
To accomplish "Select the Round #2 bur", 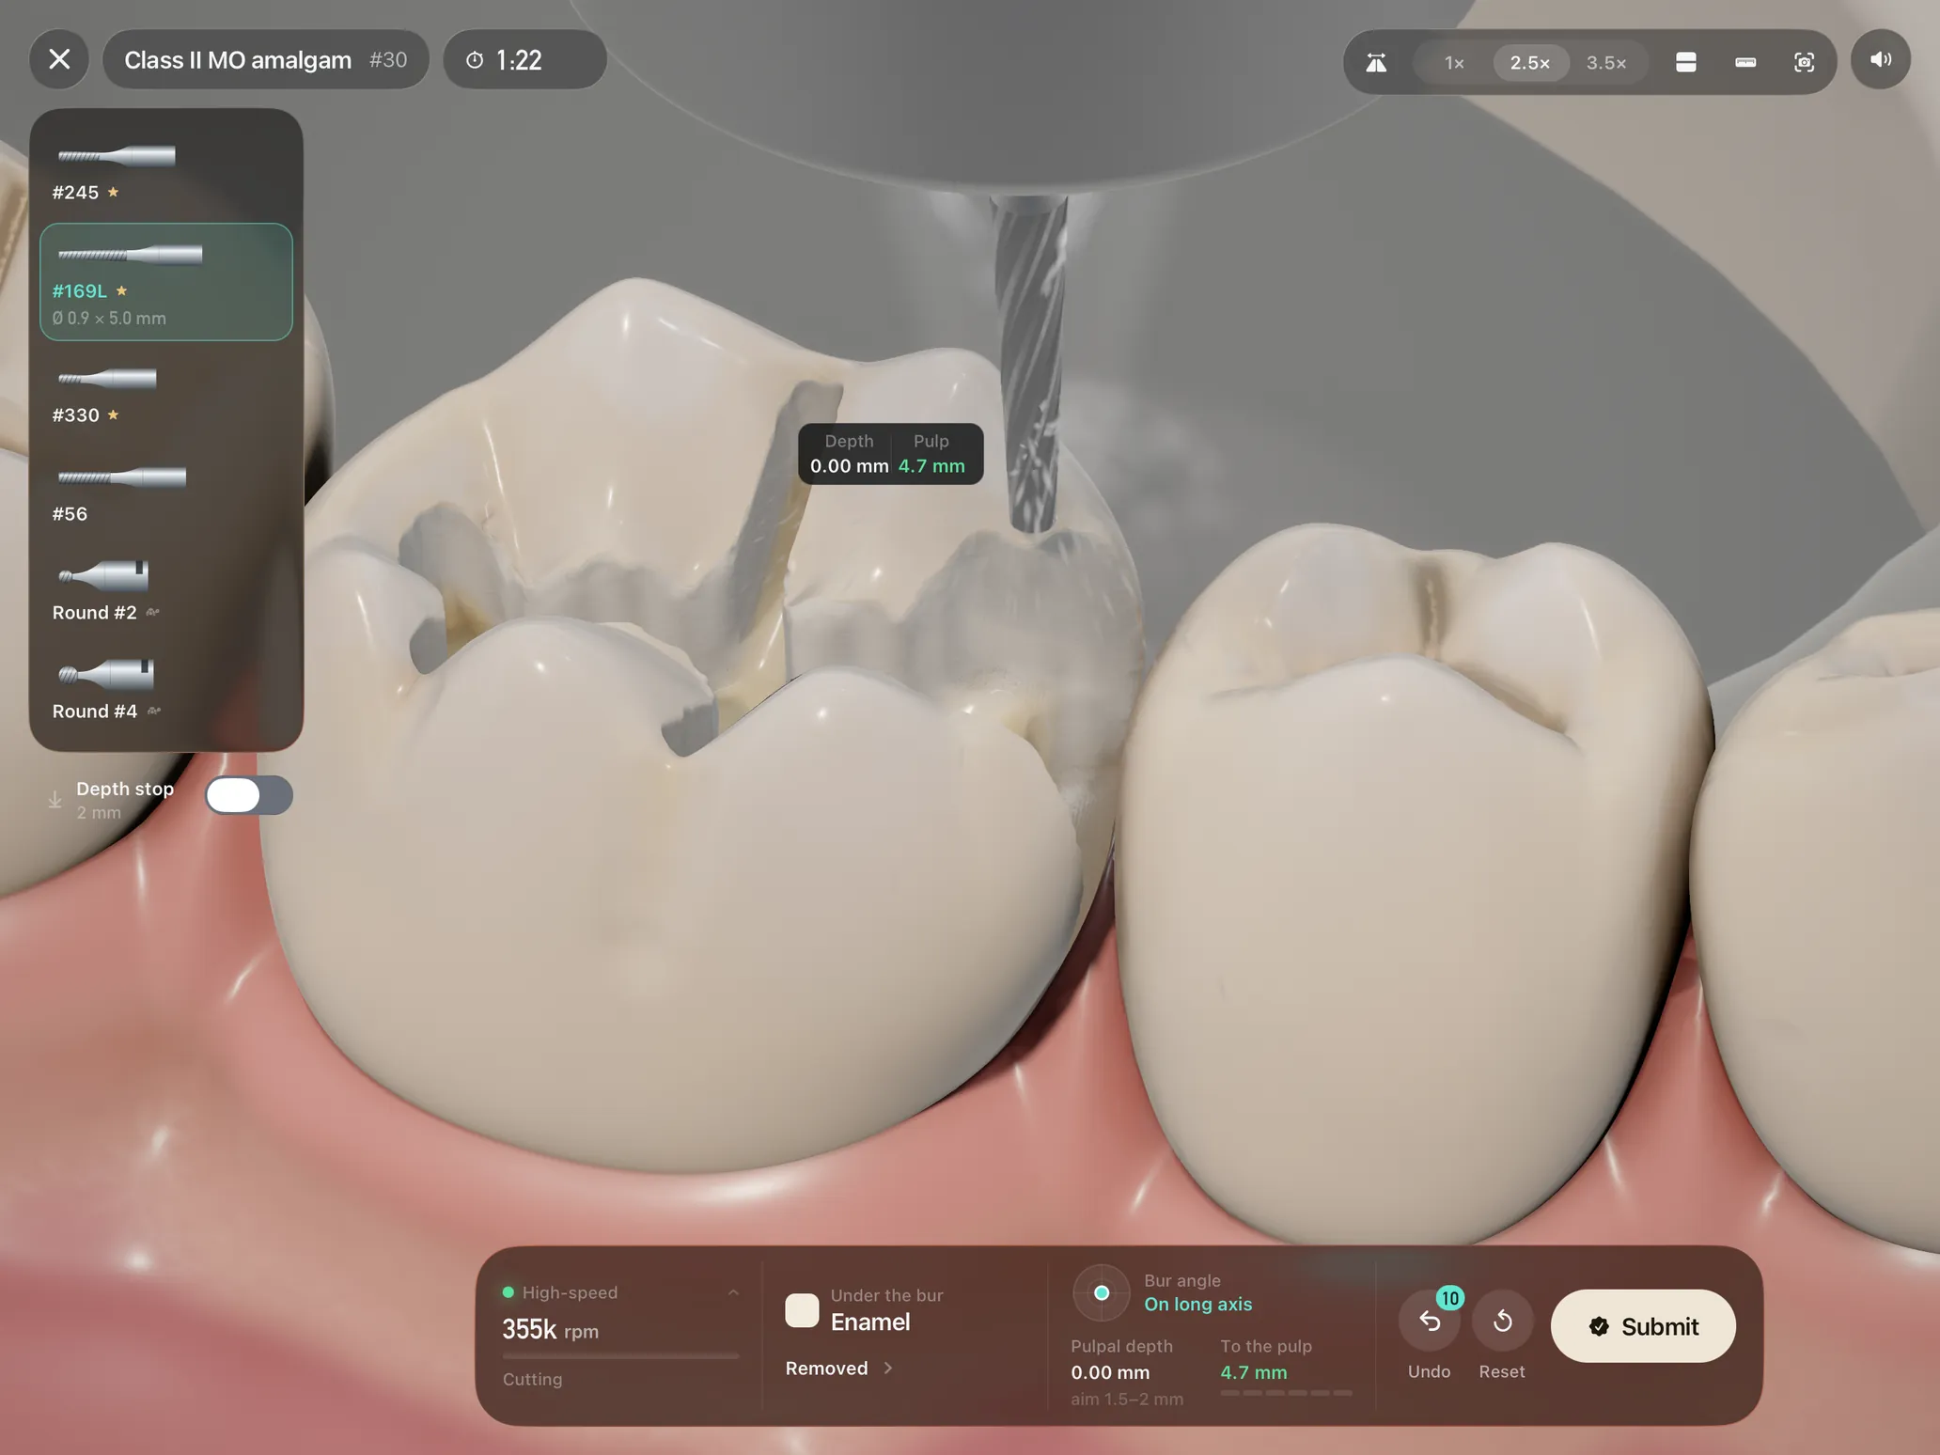I will 166,590.
